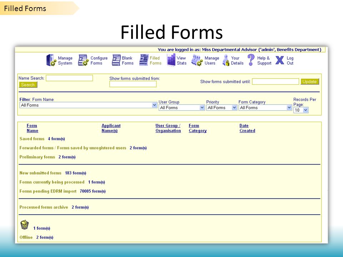Focus the Show forms submitted from field
This screenshot has width=343, height=257.
[x=133, y=84]
